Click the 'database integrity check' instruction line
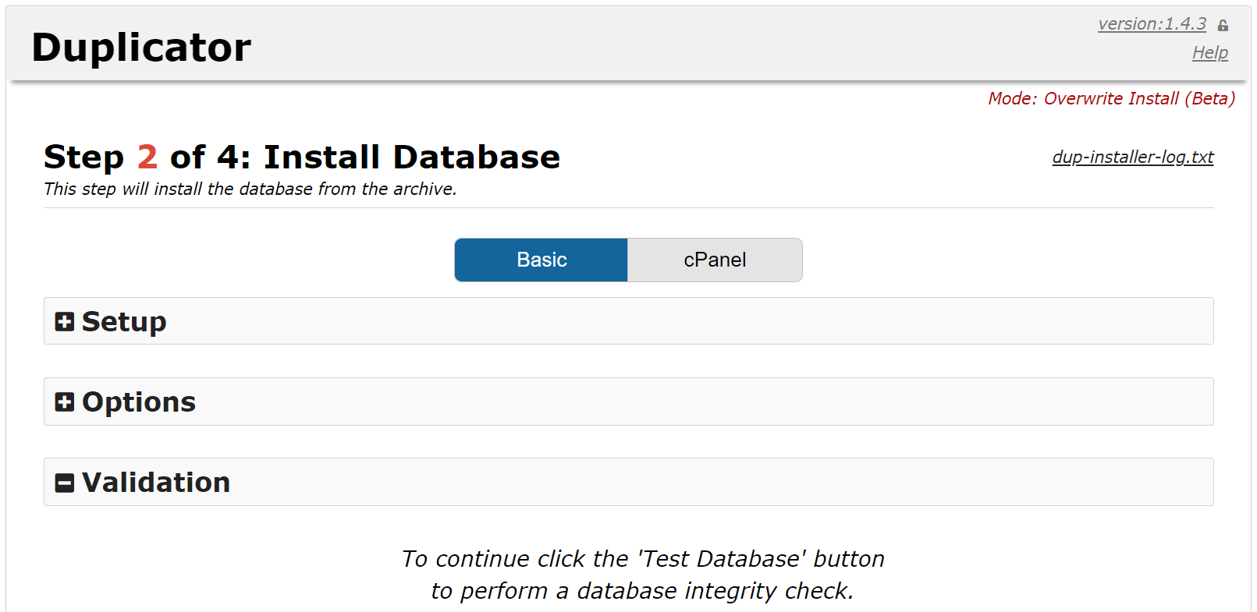This screenshot has width=1257, height=612. coord(643,591)
